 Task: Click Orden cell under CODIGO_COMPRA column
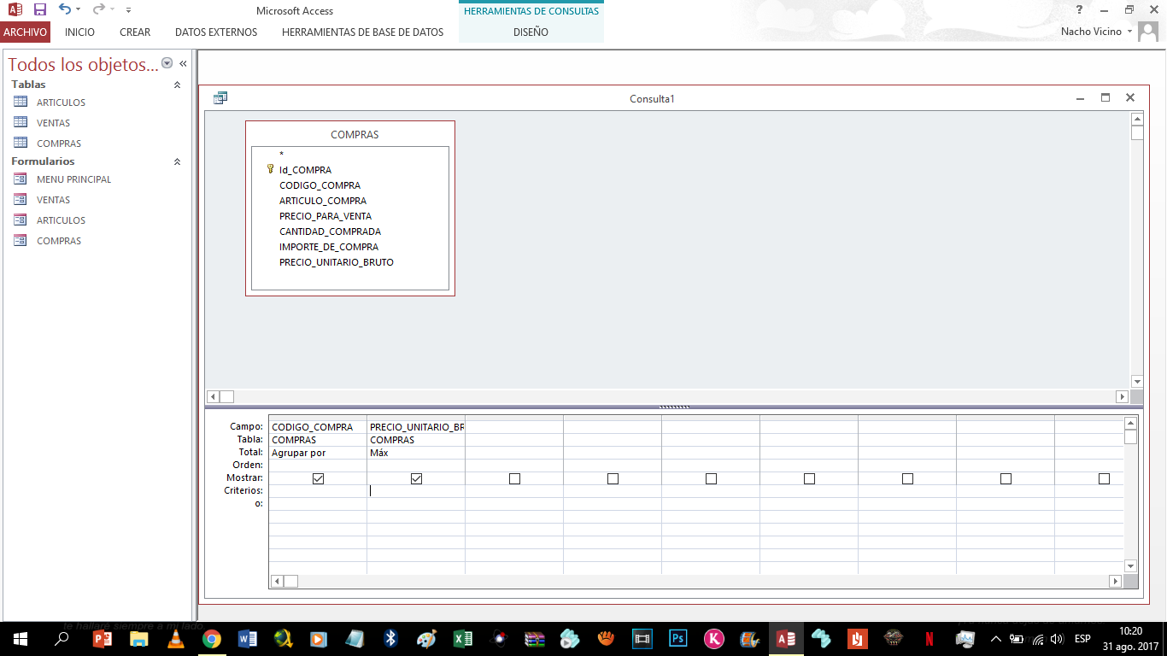click(318, 466)
